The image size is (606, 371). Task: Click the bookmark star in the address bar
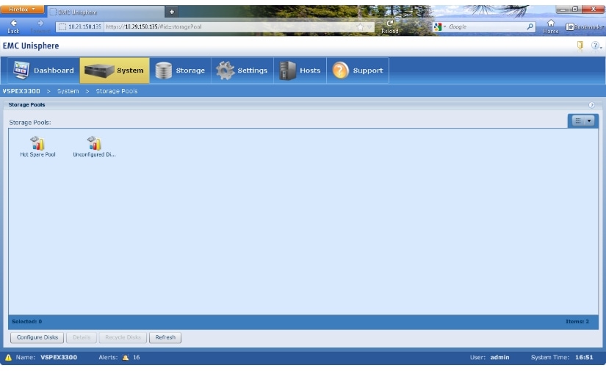360,26
